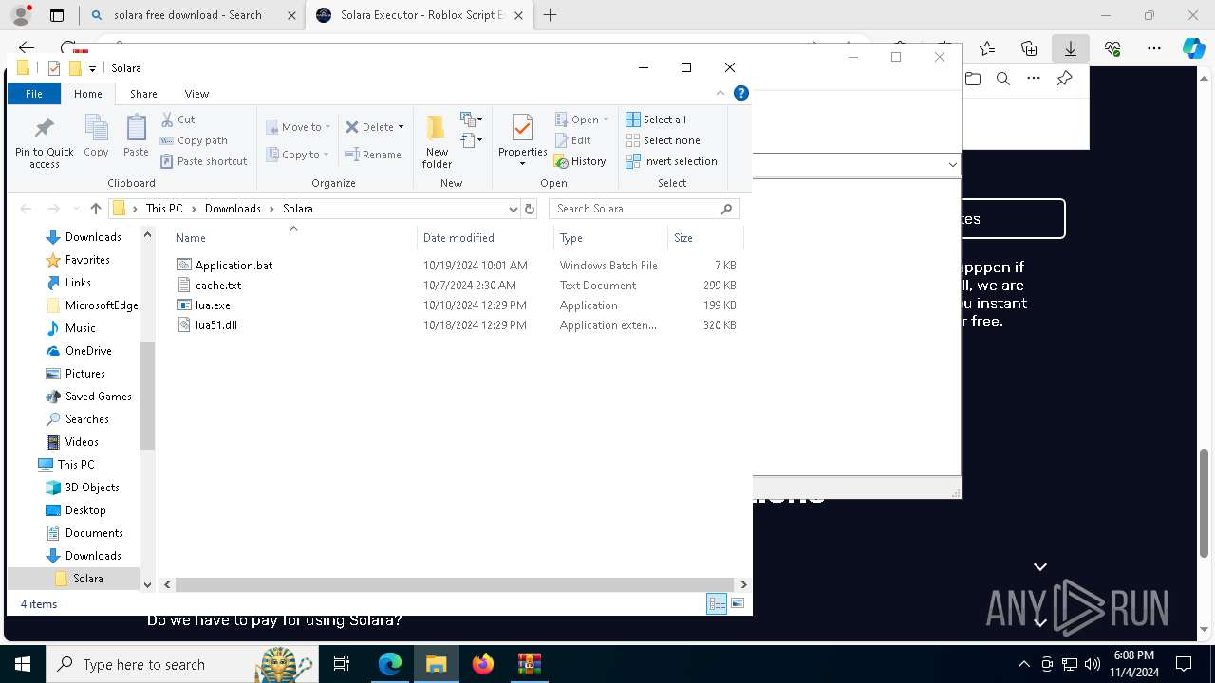Open folder icon in downloads panel
Screen dimensions: 1215x683
[973, 79]
